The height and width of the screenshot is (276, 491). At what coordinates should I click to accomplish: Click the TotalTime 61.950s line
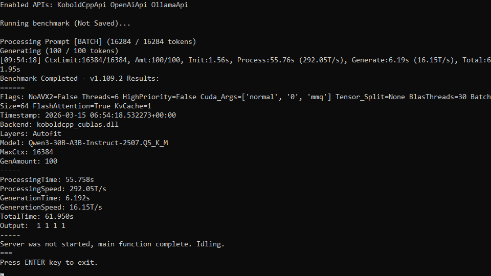(x=37, y=217)
